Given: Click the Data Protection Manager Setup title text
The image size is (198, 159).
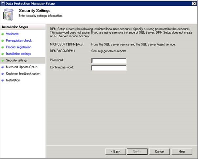Looking at the screenshot, I should [x=30, y=4].
